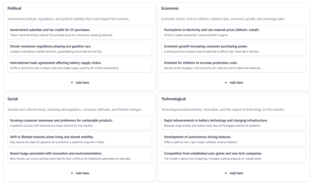Add Item to the Technological card
Screen dimensions: 313x185
coord(234,173)
